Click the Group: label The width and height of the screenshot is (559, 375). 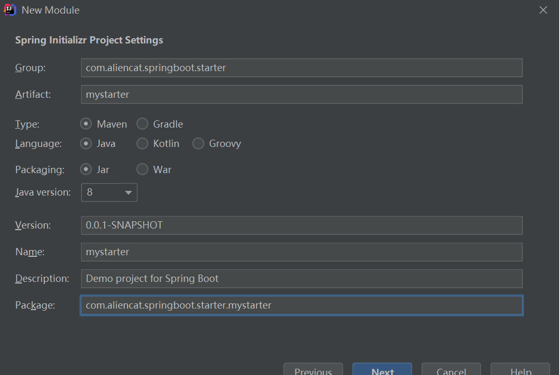30,67
